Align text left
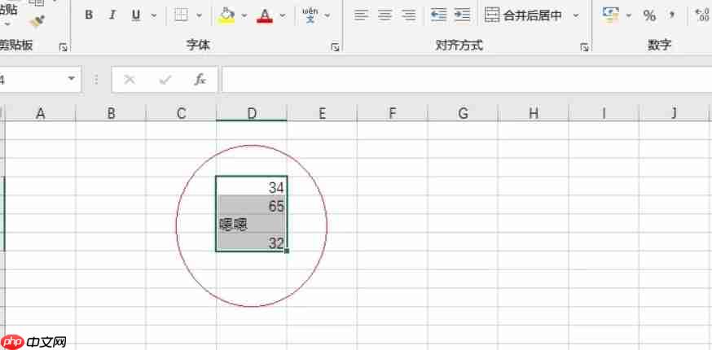The width and height of the screenshot is (712, 350). tap(361, 15)
